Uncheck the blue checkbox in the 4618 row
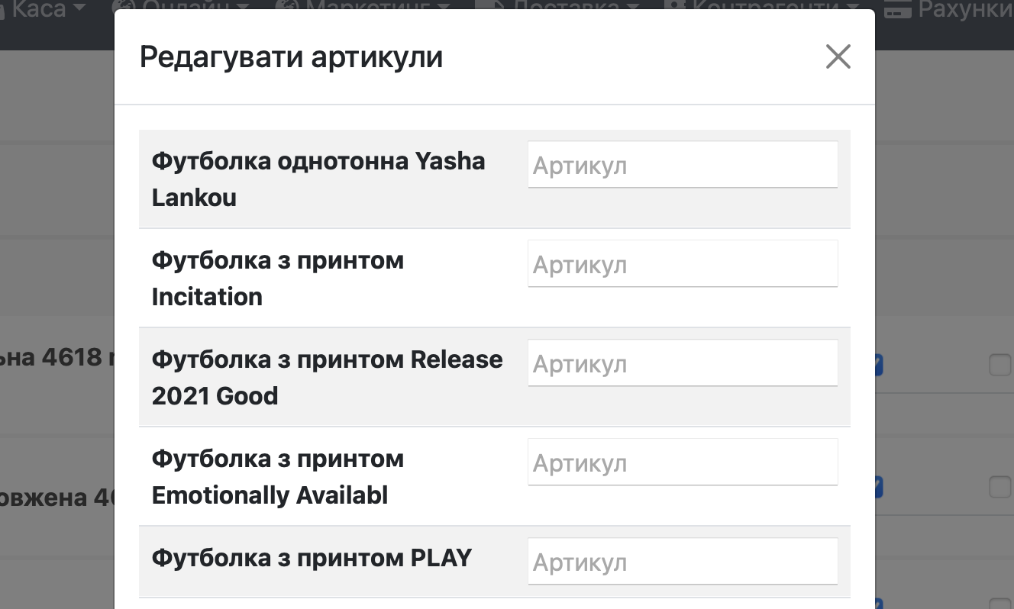Viewport: 1014px width, 609px height. pyautogui.click(x=877, y=366)
